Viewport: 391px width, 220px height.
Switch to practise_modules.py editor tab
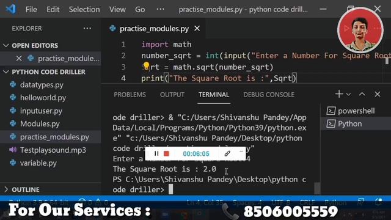tap(154, 29)
